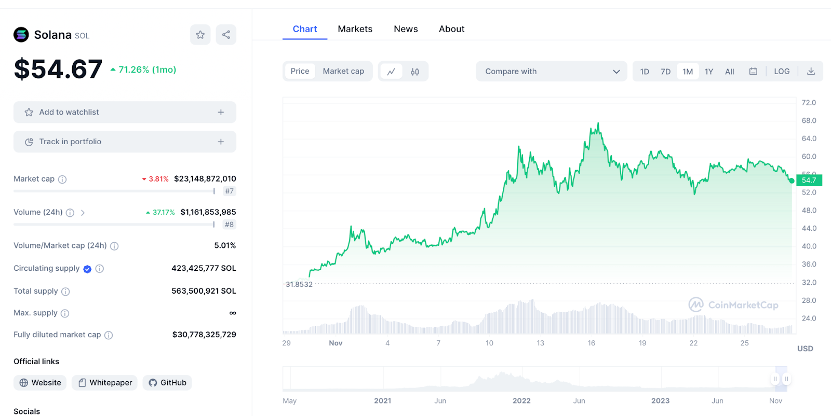Click the Total supply info icon
Image resolution: width=831 pixels, height=416 pixels.
(65, 292)
